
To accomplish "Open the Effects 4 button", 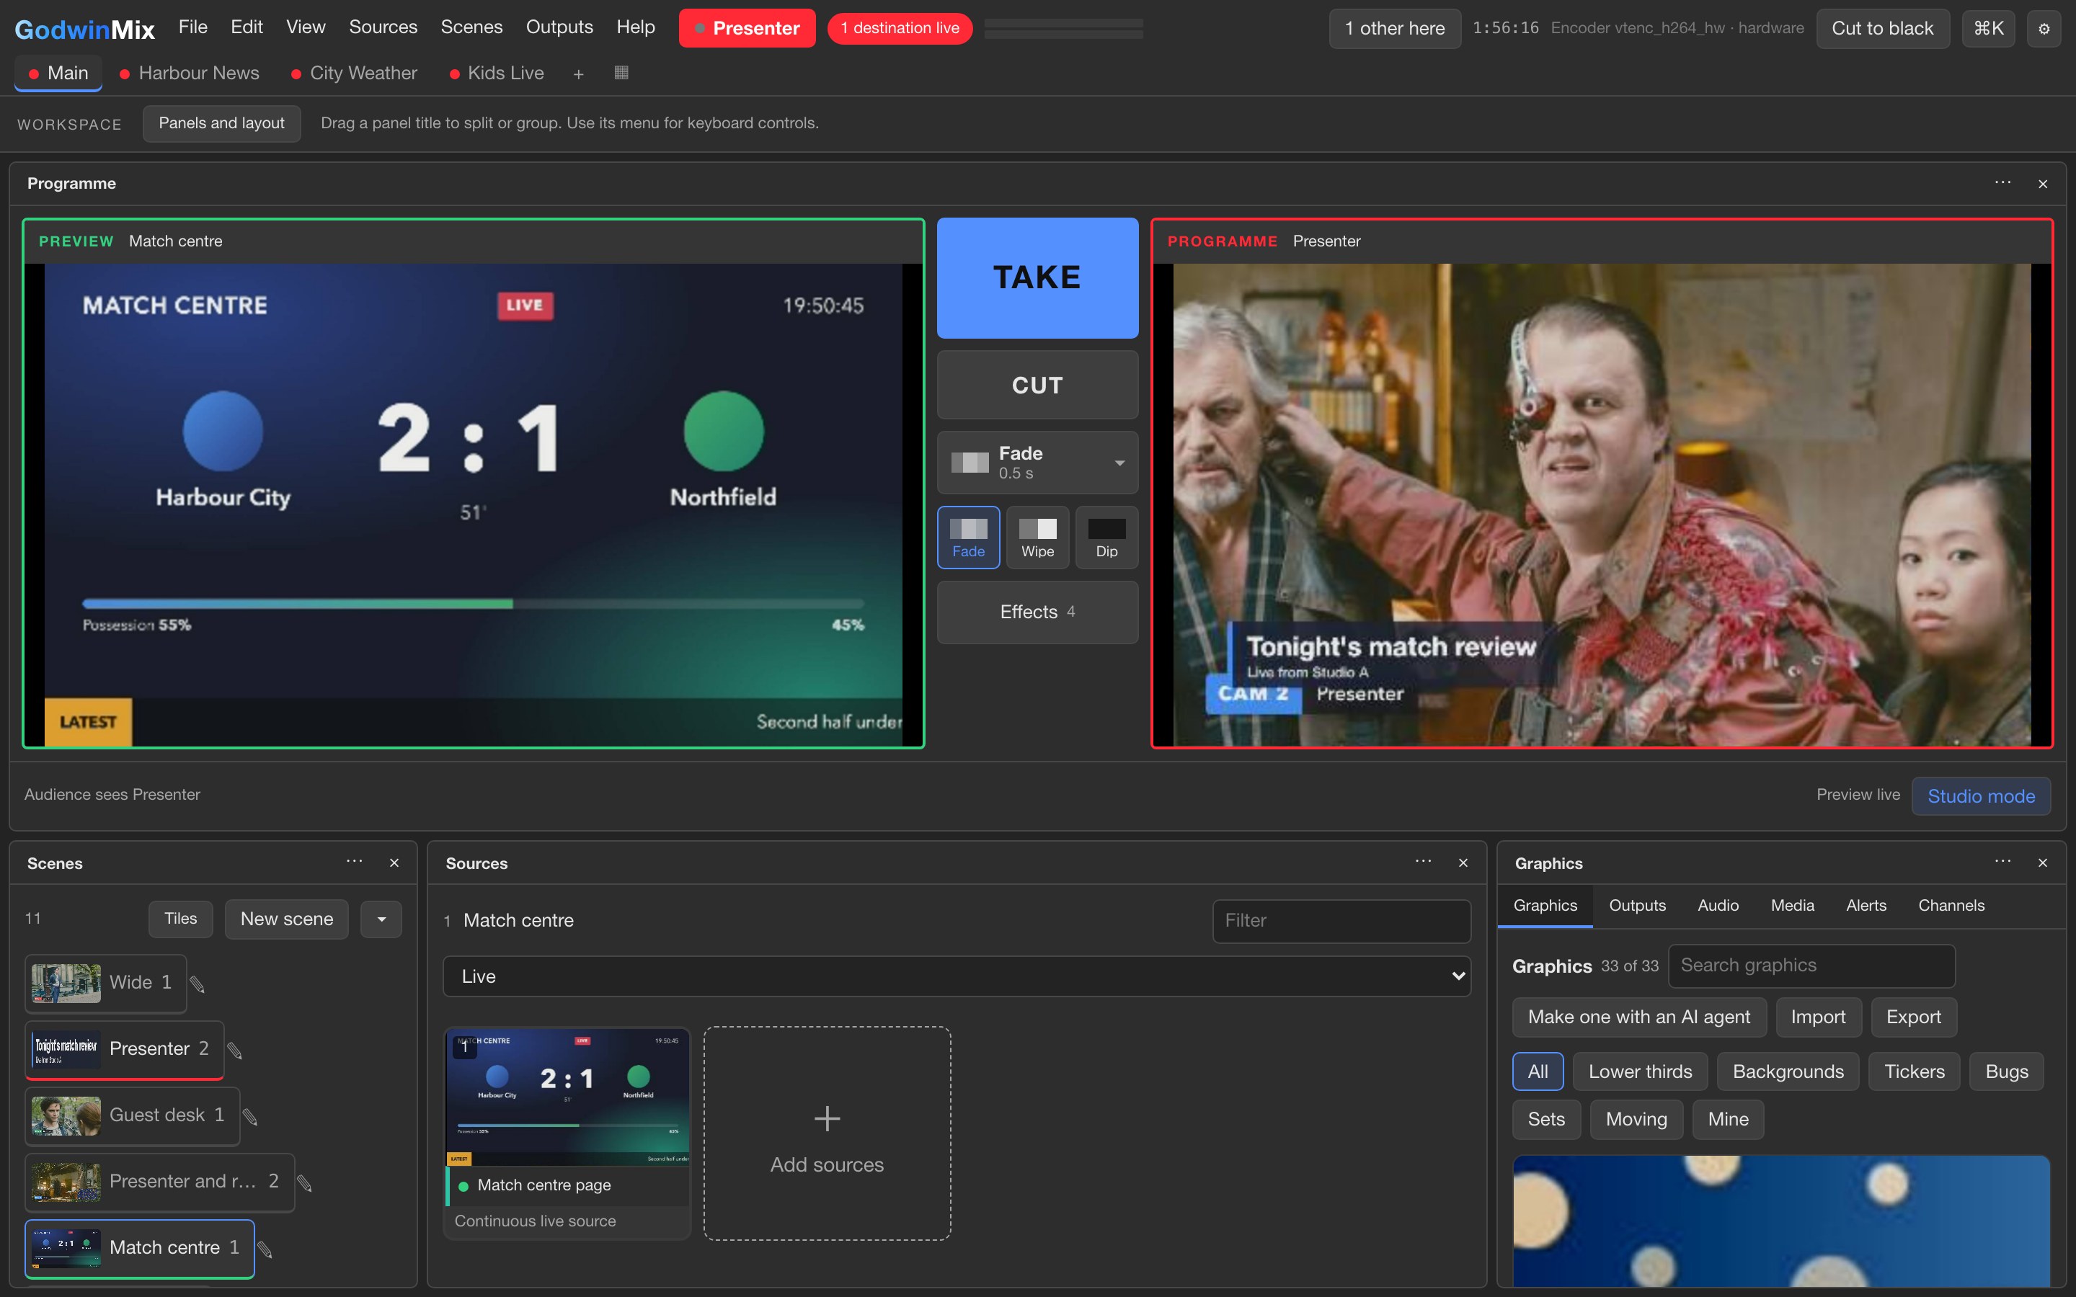I will pos(1037,612).
